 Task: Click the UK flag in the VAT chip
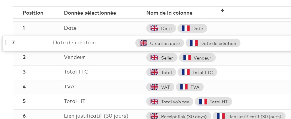(x=155, y=87)
